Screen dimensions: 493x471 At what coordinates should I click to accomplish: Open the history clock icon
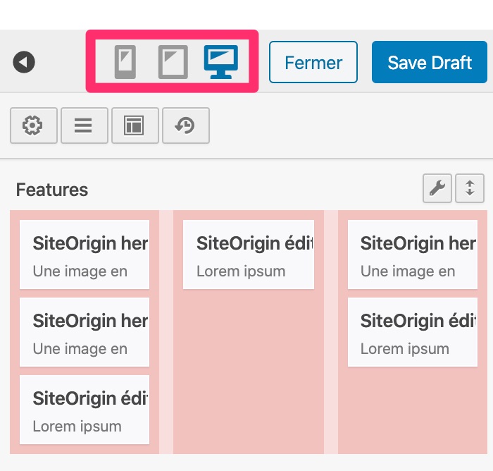click(x=185, y=126)
